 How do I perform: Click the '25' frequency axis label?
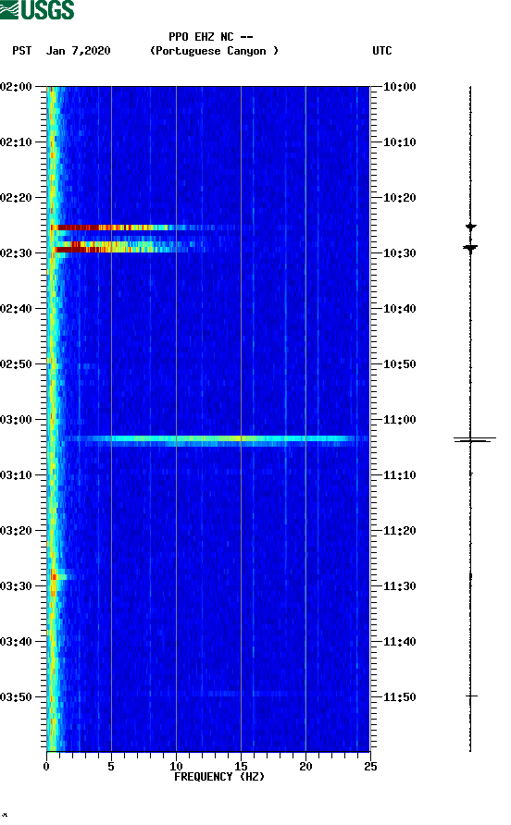click(x=370, y=766)
